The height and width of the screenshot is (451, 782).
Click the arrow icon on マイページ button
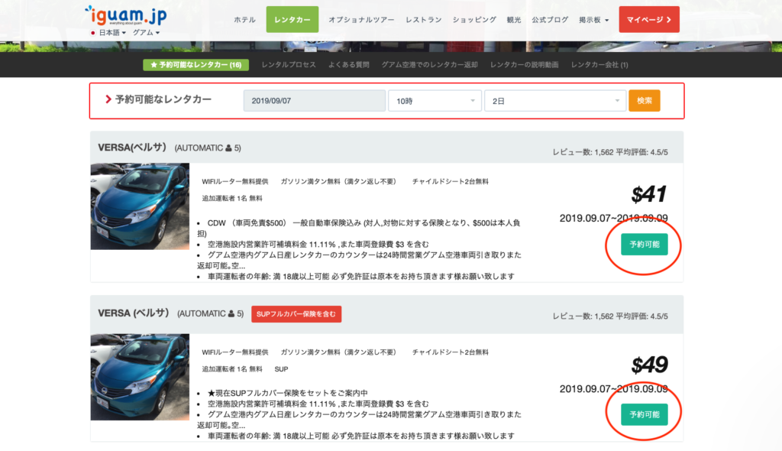[669, 20]
